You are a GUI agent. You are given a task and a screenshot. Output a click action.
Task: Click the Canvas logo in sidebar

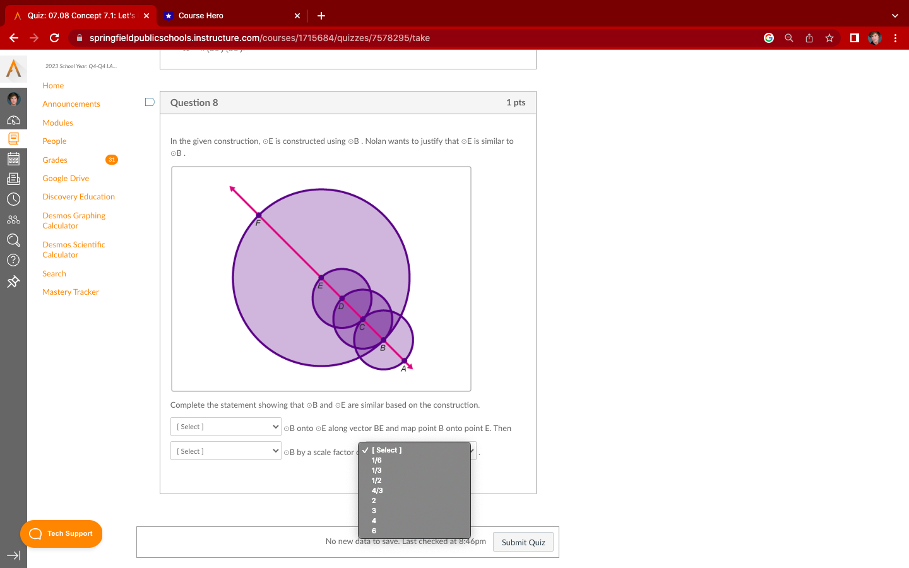(13, 69)
